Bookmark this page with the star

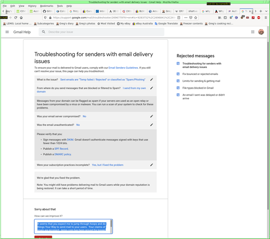pos(196,18)
